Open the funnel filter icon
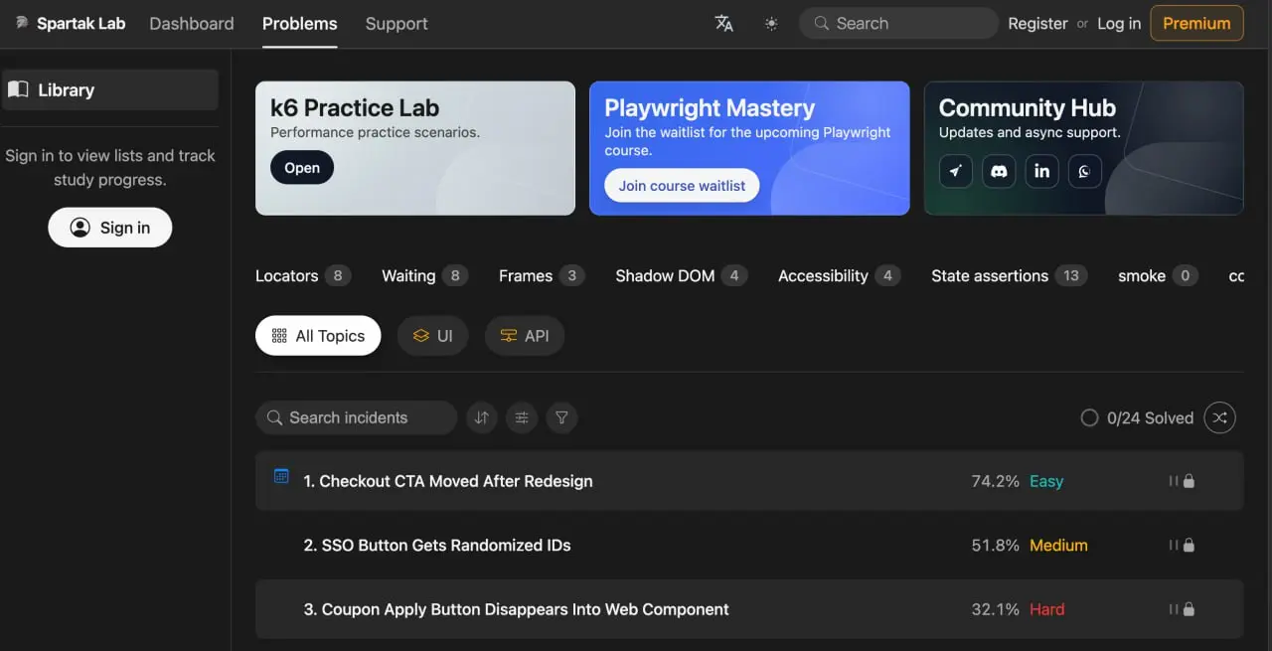This screenshot has height=651, width=1272. click(x=561, y=417)
